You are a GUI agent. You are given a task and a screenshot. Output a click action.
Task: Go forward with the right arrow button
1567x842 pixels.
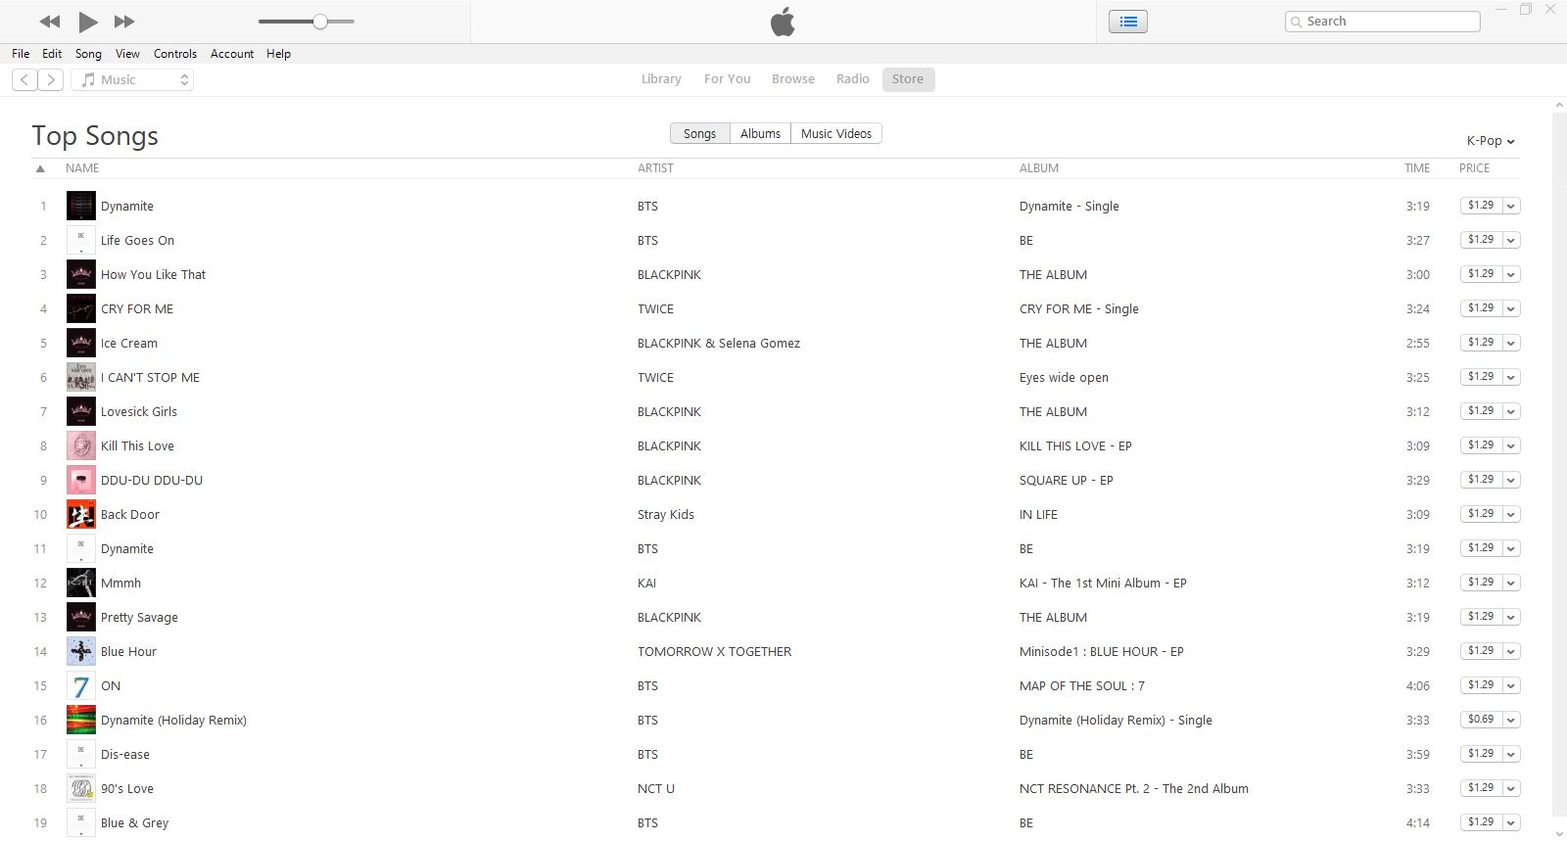pos(51,80)
